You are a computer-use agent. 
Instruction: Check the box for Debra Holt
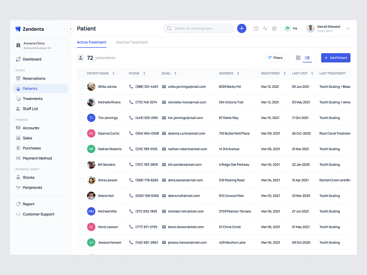pos(82,196)
